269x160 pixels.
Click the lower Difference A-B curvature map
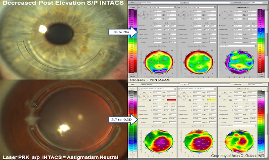point(240,141)
